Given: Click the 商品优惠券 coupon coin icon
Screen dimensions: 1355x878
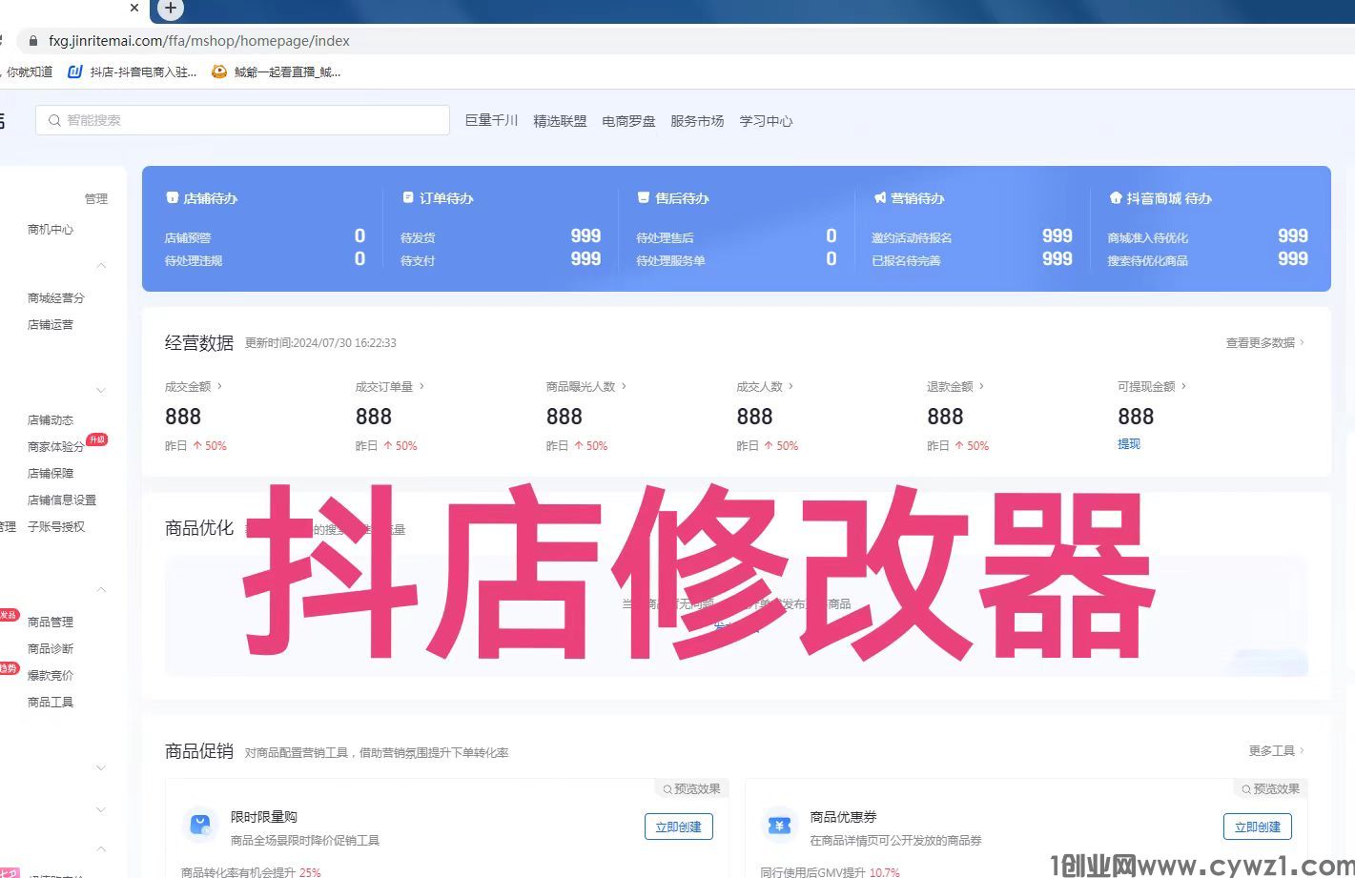Looking at the screenshot, I should pos(779,826).
